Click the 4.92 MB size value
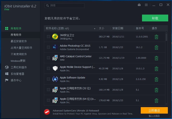 pyautogui.click(x=103, y=79)
